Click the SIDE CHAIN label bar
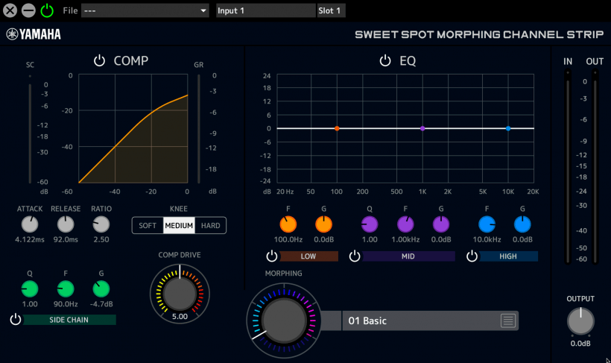Screen dimensions: 611x363 click(69, 320)
